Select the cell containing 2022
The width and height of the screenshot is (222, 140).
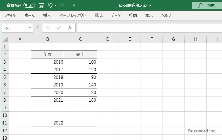pyautogui.click(x=48, y=123)
